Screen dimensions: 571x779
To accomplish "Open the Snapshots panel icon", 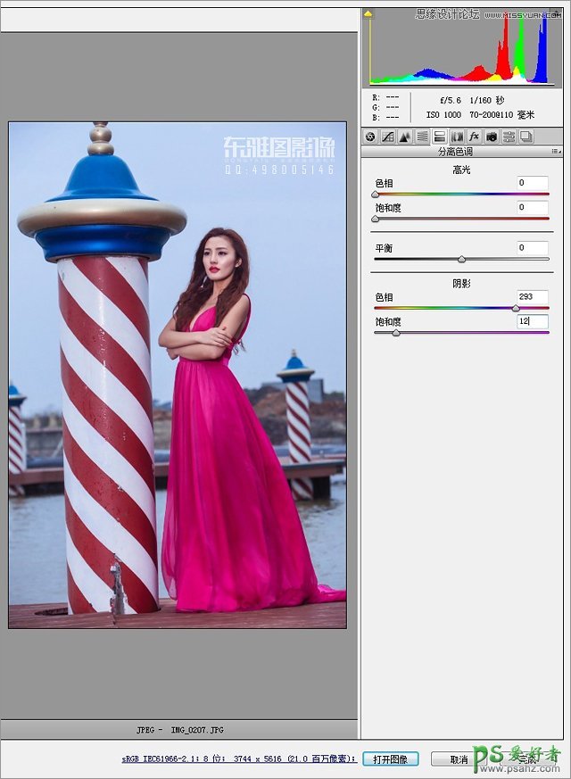I will coord(526,137).
